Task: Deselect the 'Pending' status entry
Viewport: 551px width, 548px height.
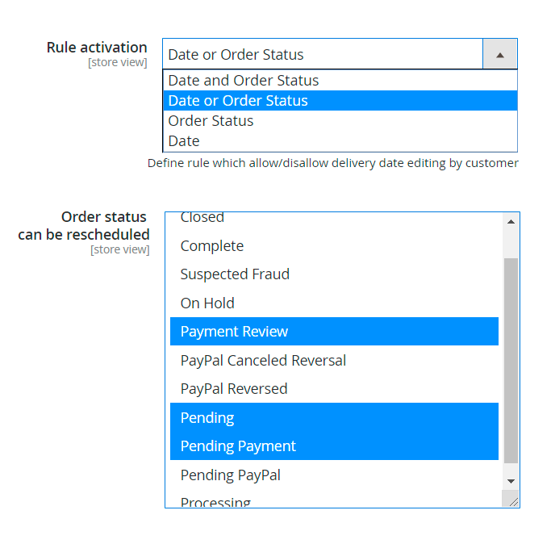Action: pos(207,418)
